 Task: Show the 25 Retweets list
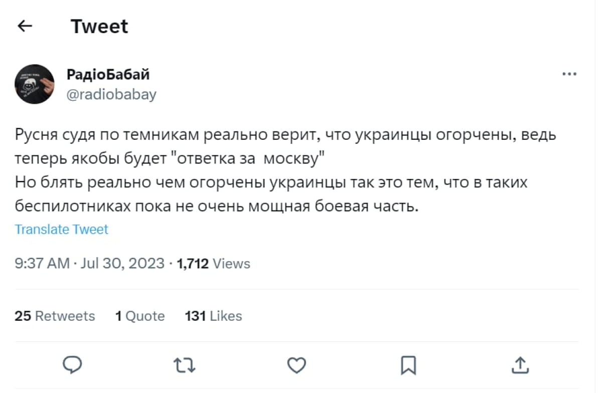pyautogui.click(x=55, y=316)
